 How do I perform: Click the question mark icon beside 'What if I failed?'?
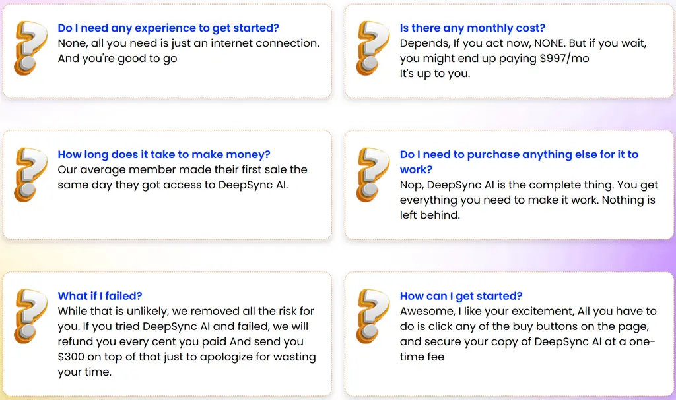click(x=30, y=316)
